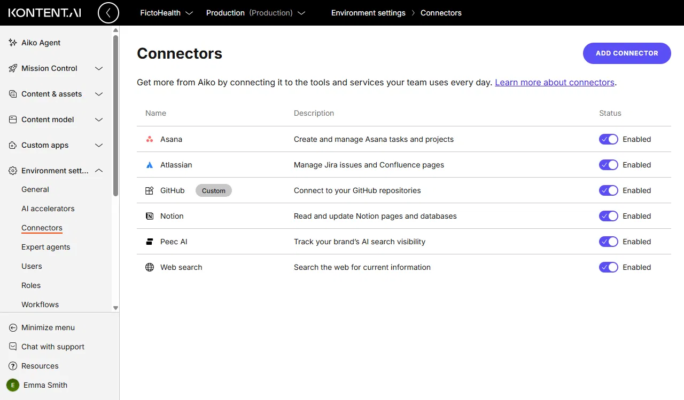Click the Name column header

point(156,113)
